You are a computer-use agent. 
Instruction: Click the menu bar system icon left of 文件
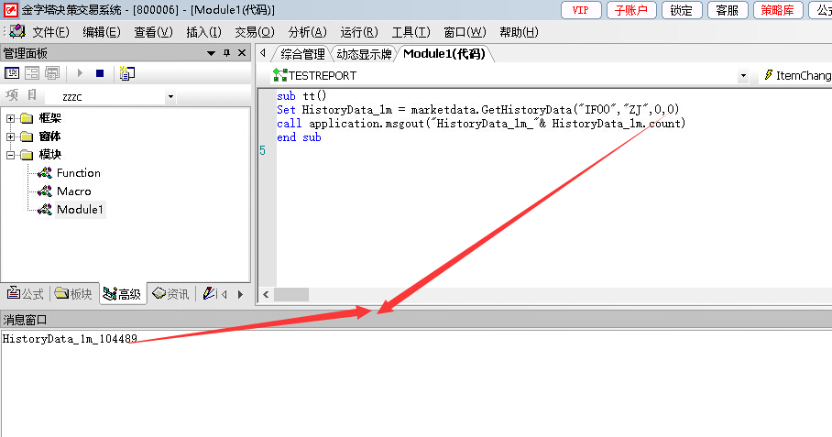17,32
